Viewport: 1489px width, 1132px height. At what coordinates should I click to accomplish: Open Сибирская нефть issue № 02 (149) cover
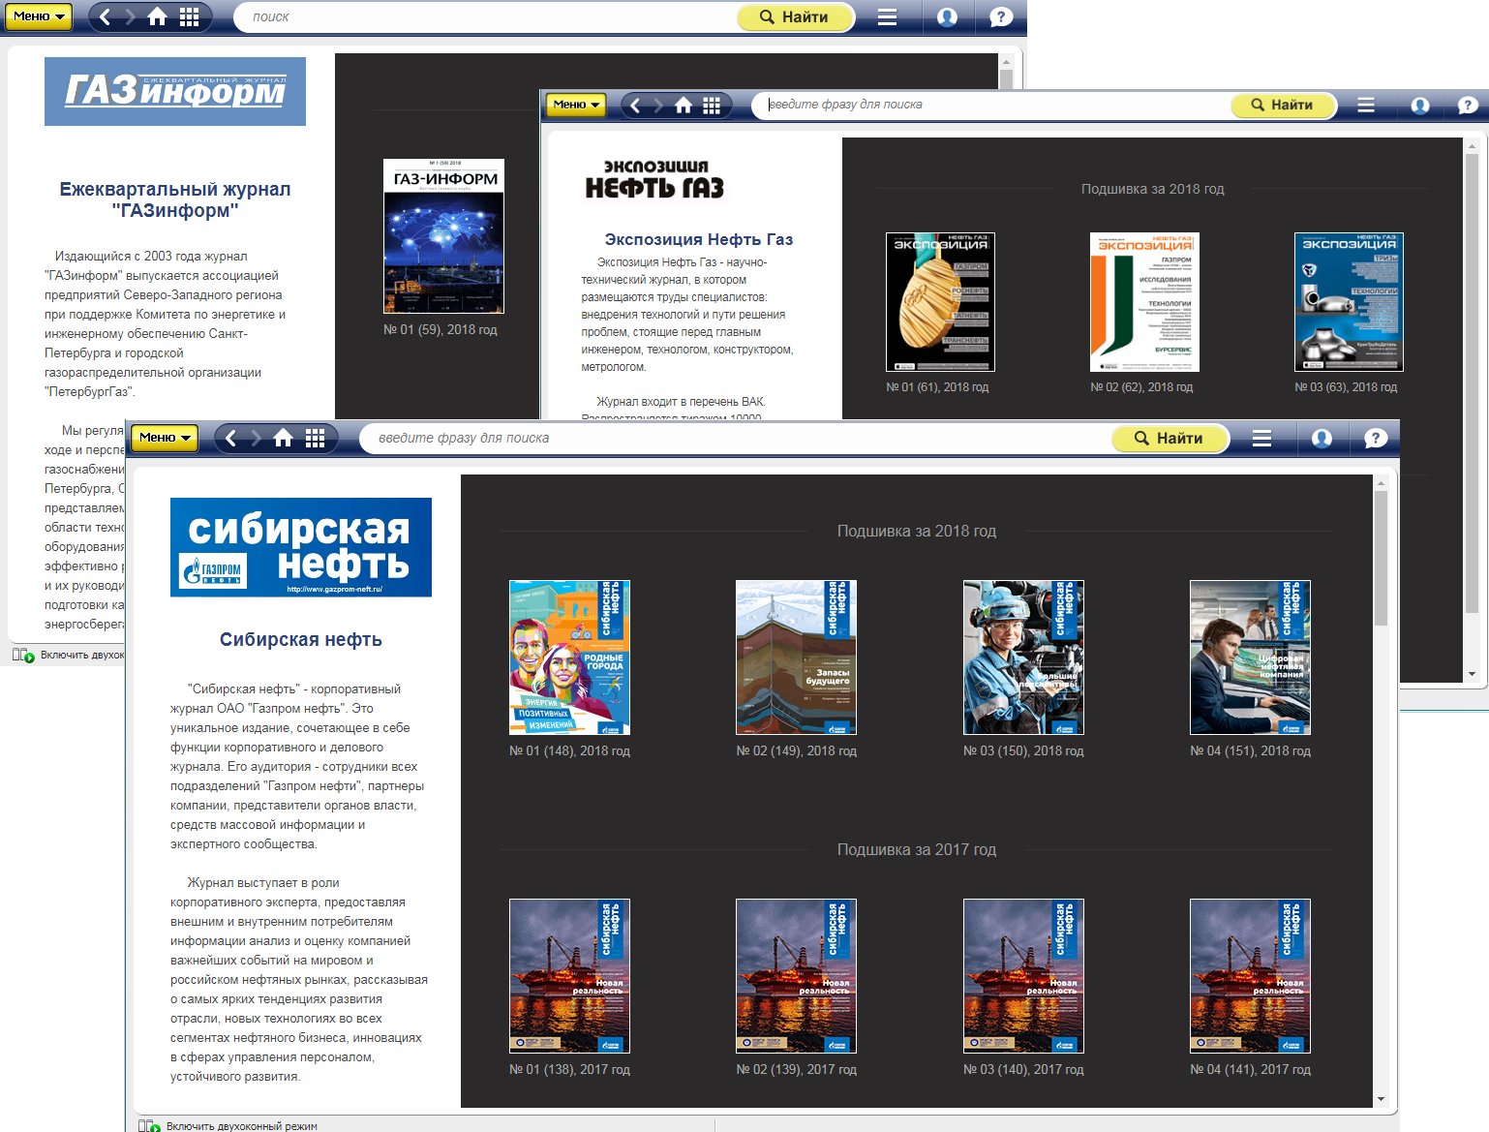coord(797,658)
